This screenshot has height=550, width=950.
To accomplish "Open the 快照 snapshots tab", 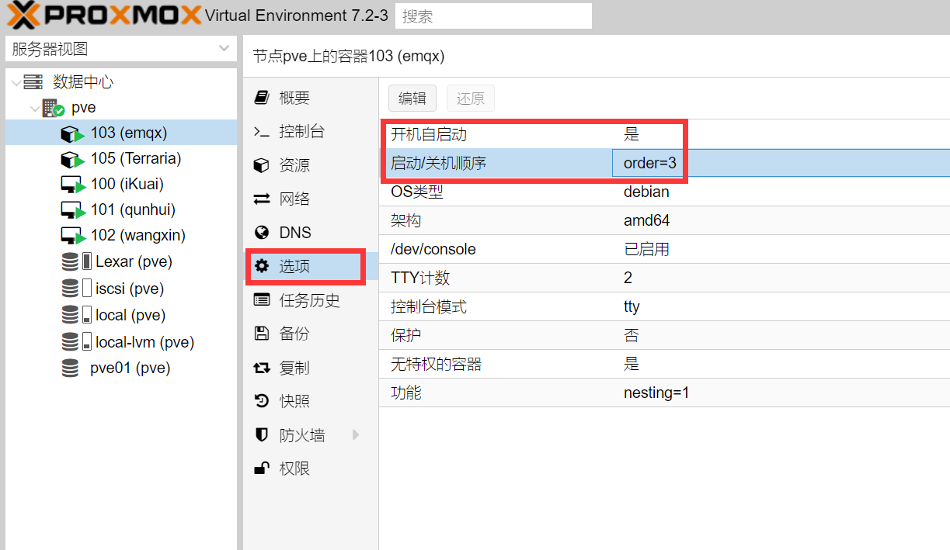I will click(311, 401).
